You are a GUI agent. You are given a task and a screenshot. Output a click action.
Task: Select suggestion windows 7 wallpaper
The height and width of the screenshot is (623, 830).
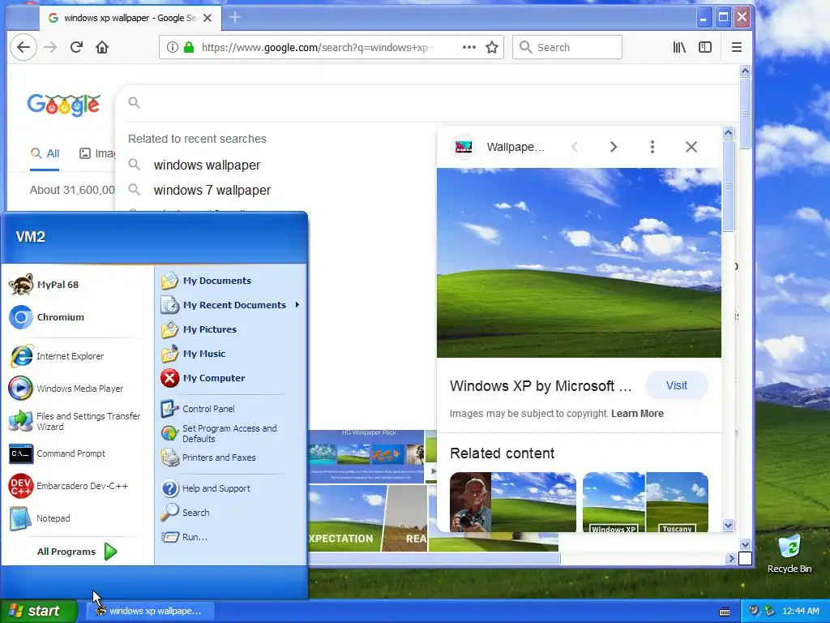click(212, 190)
